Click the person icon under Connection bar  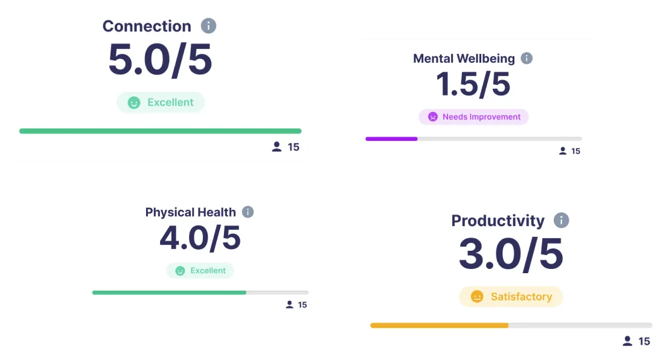(x=277, y=147)
